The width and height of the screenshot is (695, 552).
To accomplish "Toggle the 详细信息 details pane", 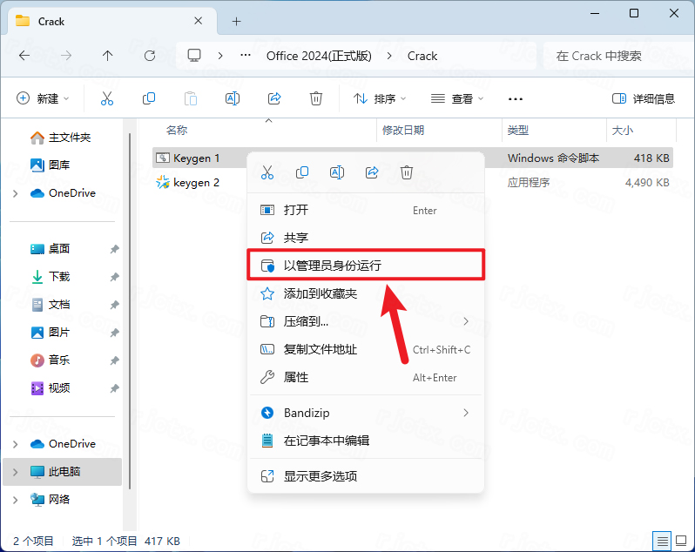I will tap(644, 98).
